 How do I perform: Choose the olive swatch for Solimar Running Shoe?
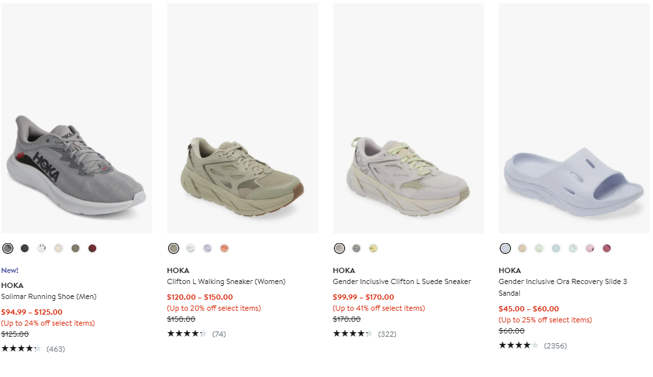click(x=75, y=248)
